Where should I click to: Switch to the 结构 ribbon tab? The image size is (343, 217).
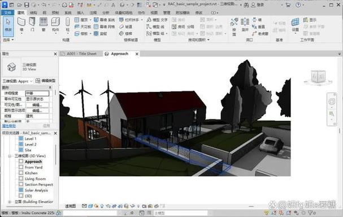33,12
